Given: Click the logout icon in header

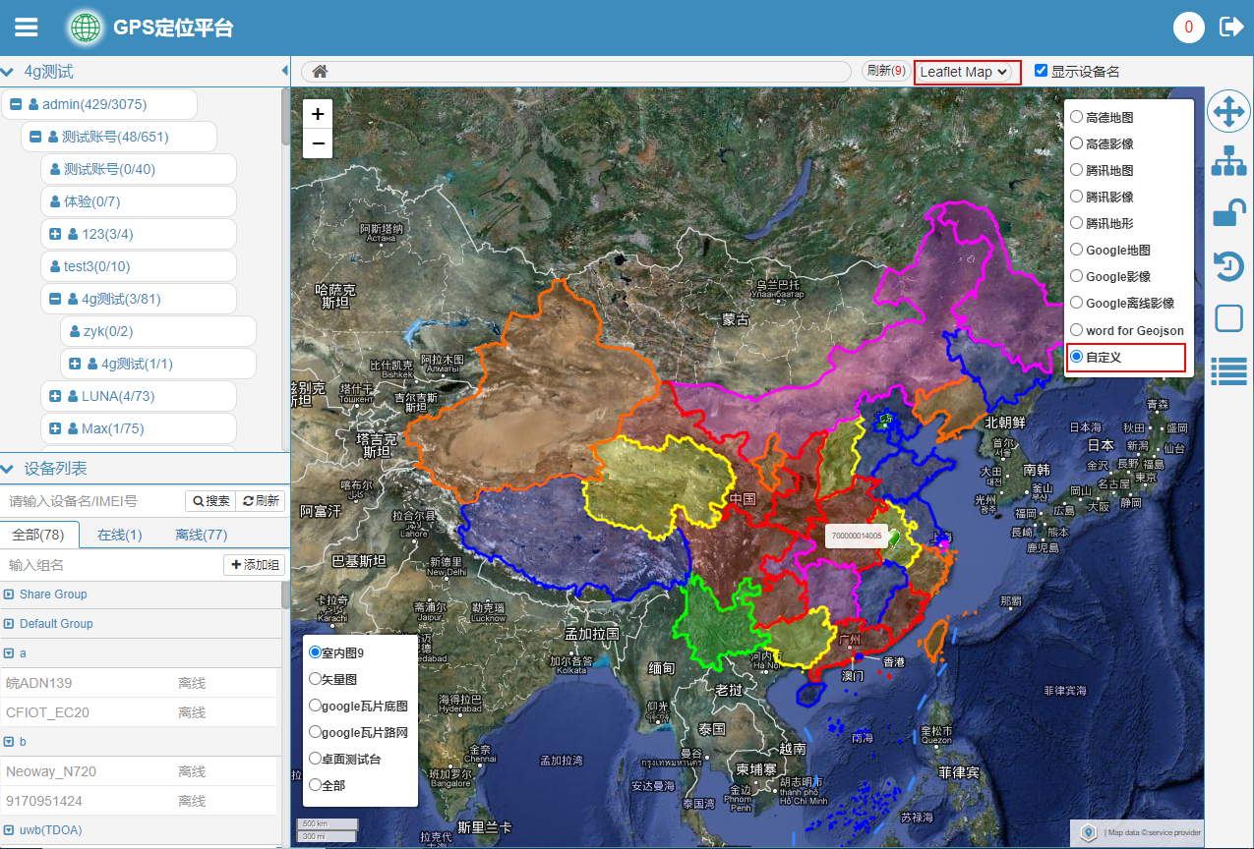Looking at the screenshot, I should pyautogui.click(x=1230, y=28).
